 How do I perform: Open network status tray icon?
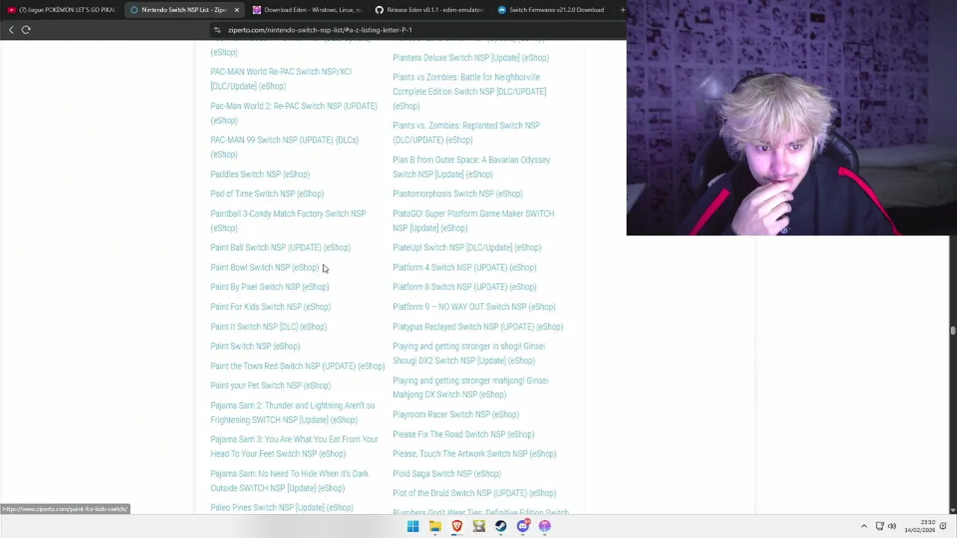[x=880, y=526]
